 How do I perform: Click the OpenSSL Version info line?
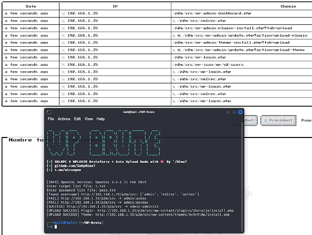pos(97,182)
